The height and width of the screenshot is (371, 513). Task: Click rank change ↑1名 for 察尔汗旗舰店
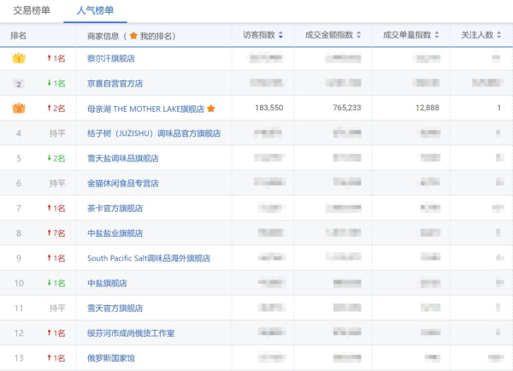tap(56, 58)
